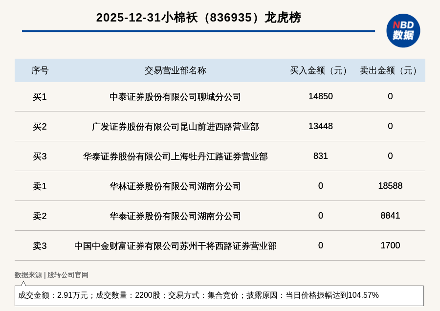Click the sell amount 1700
The height and width of the screenshot is (311, 440).
390,245
